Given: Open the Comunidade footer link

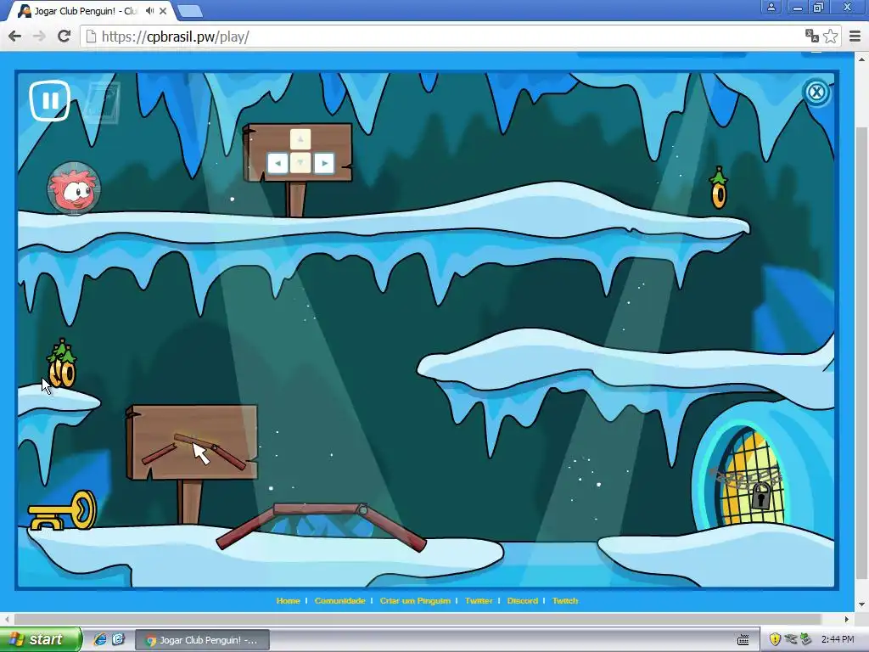Looking at the screenshot, I should (339, 600).
